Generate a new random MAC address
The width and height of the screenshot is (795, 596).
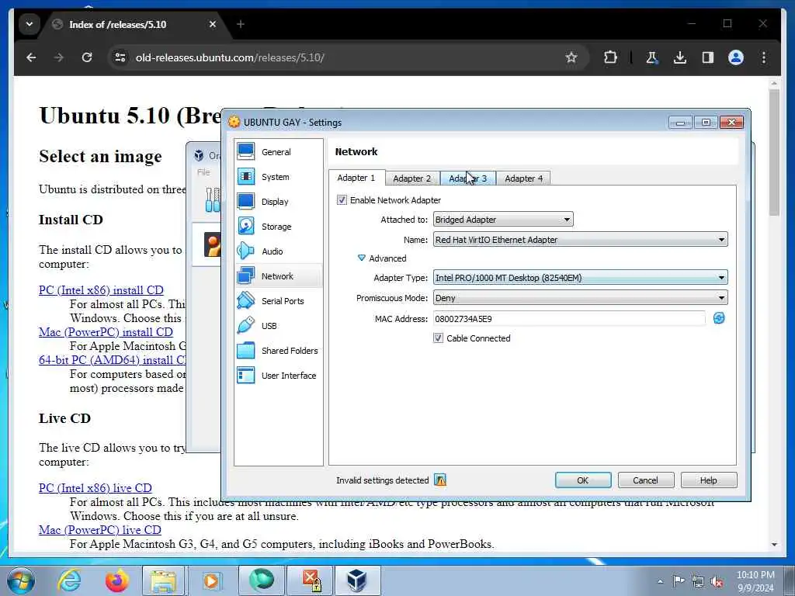coord(718,318)
